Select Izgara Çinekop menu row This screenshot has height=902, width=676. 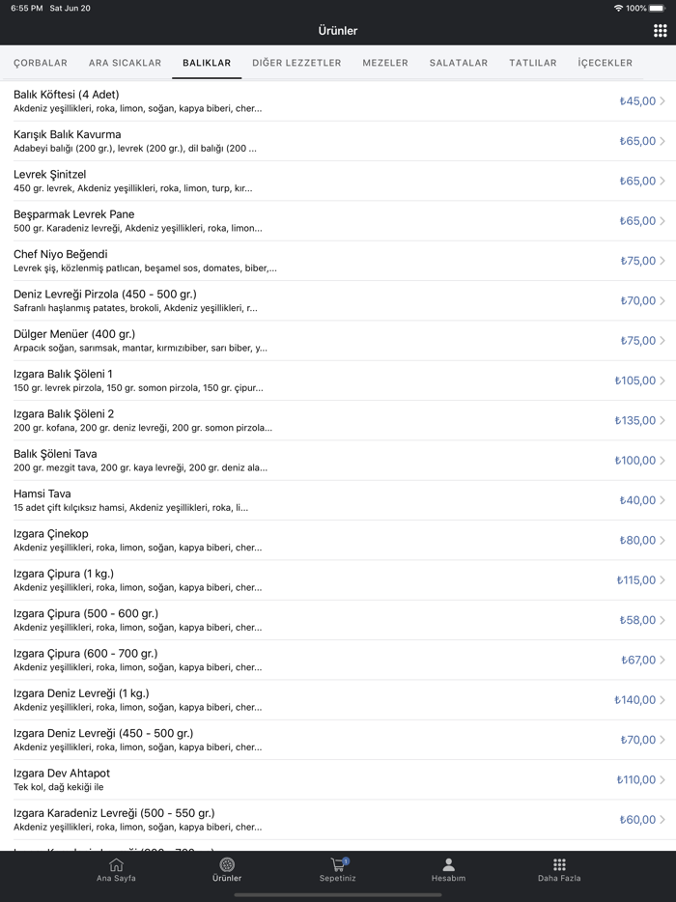coord(290,540)
